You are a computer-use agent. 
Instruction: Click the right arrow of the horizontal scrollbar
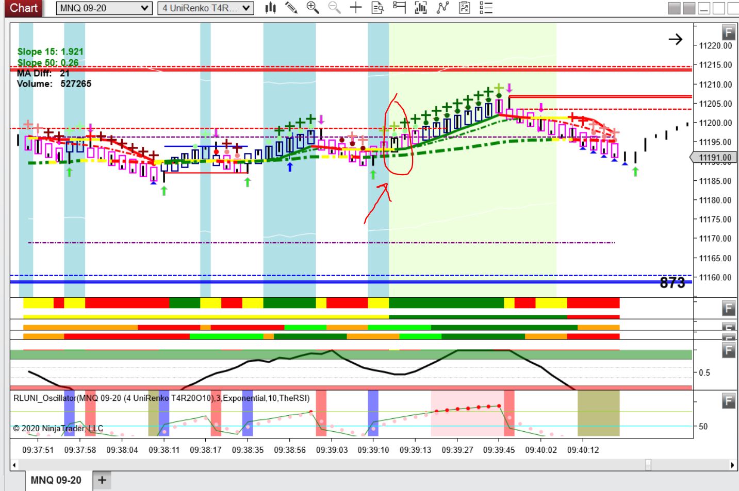pos(732,465)
